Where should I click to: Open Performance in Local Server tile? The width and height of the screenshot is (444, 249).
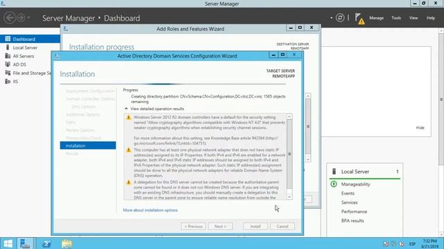click(x=354, y=211)
